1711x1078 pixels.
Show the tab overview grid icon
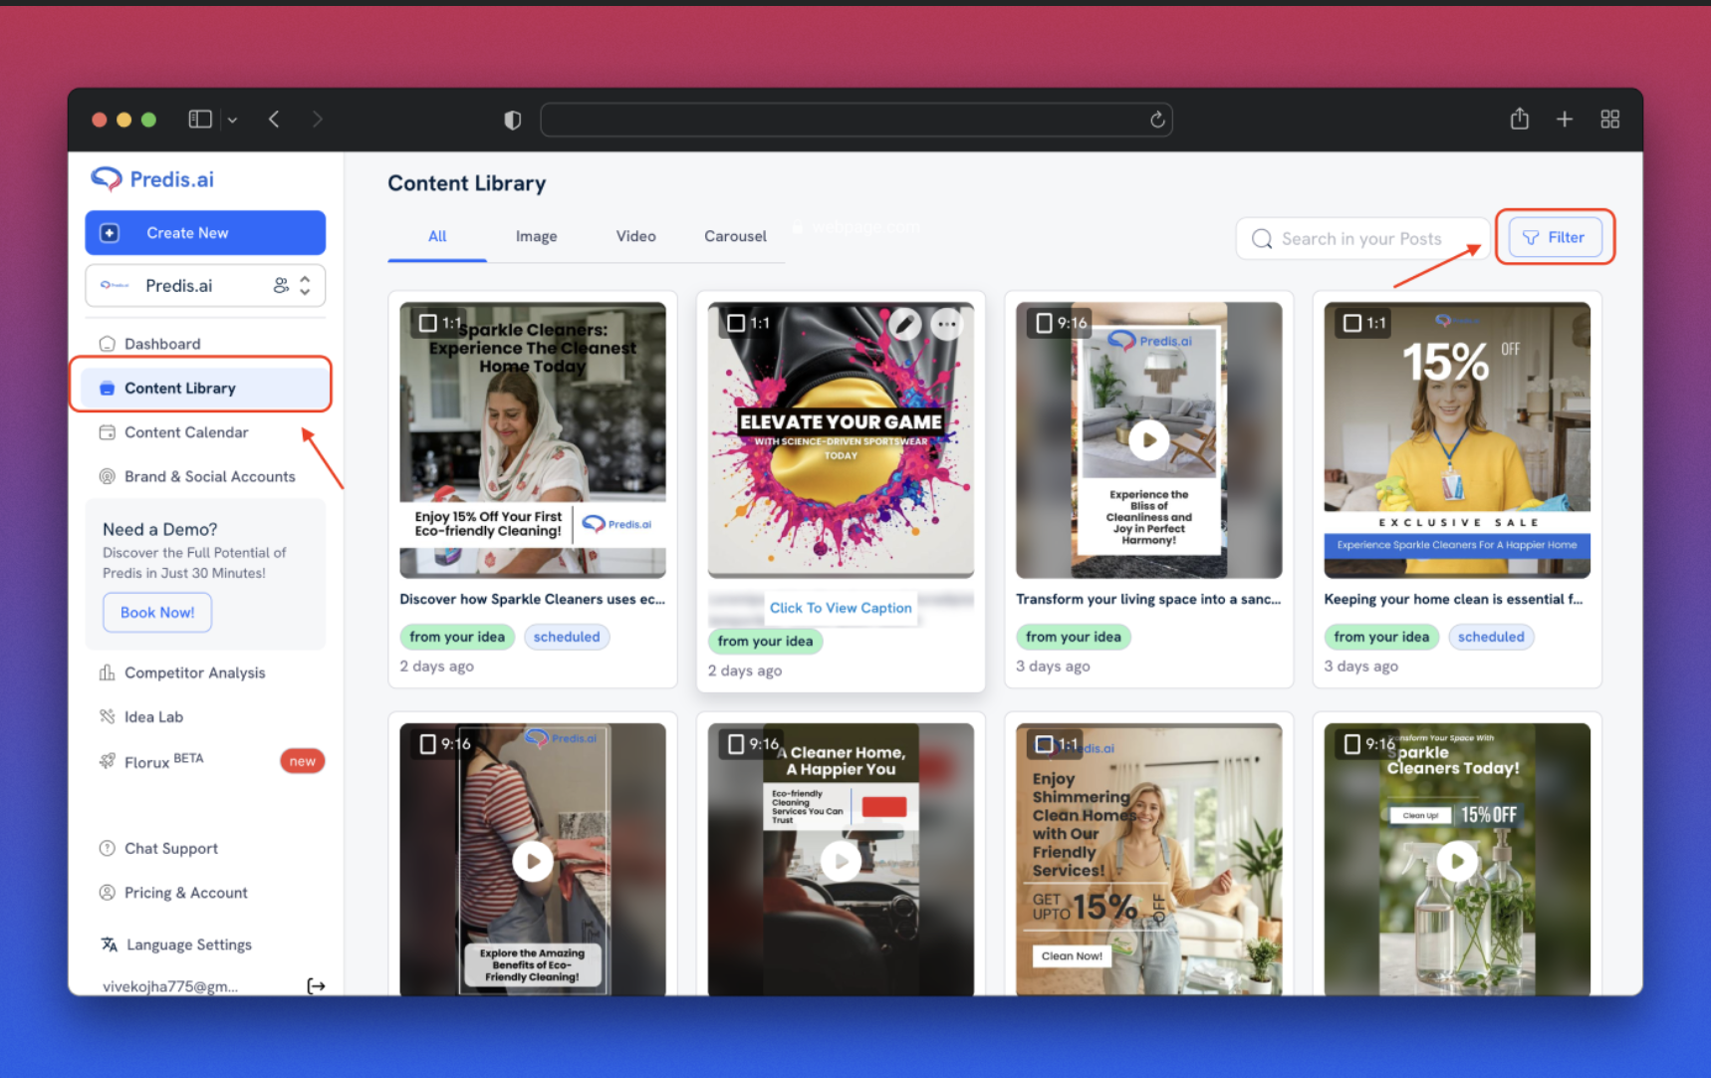click(x=1609, y=120)
